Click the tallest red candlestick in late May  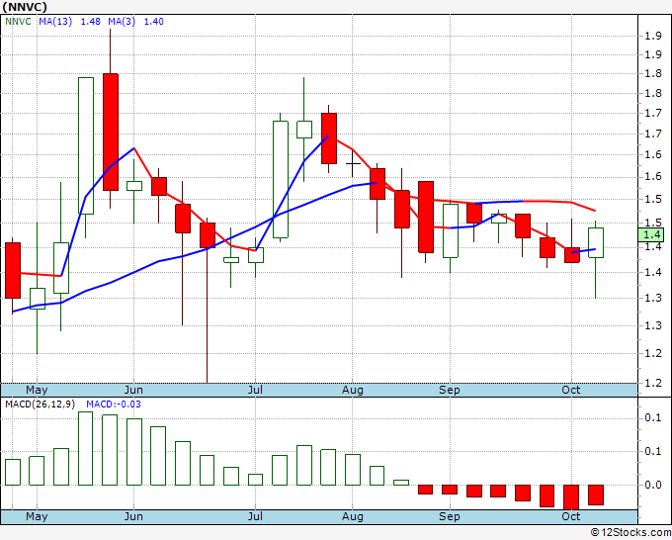pyautogui.click(x=110, y=131)
